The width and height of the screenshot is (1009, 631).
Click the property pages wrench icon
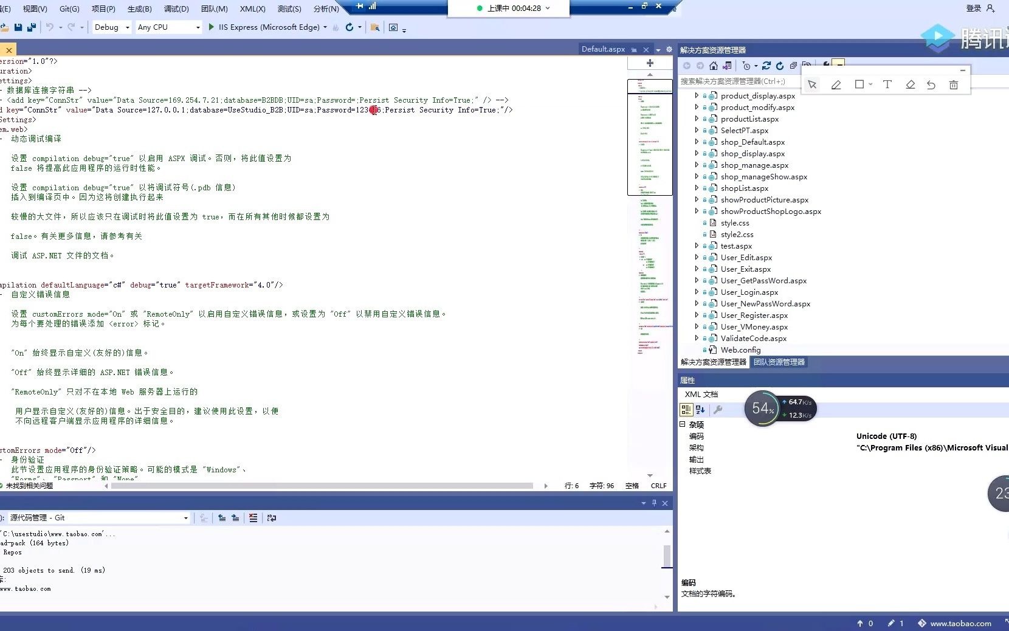[718, 410]
